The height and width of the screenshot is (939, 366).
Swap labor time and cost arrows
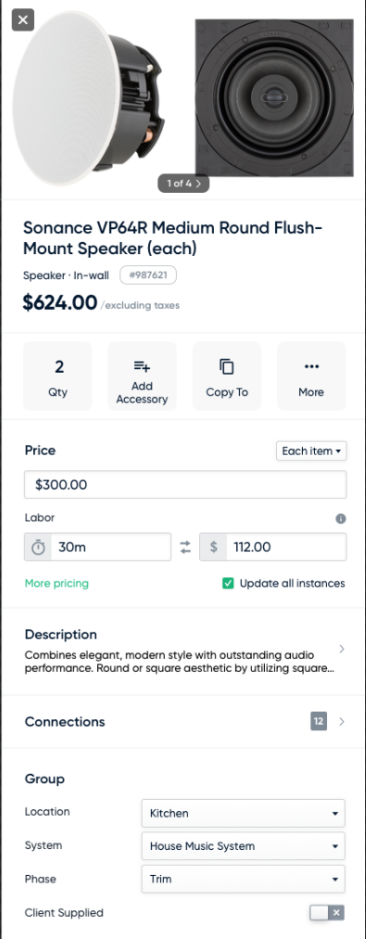point(185,547)
